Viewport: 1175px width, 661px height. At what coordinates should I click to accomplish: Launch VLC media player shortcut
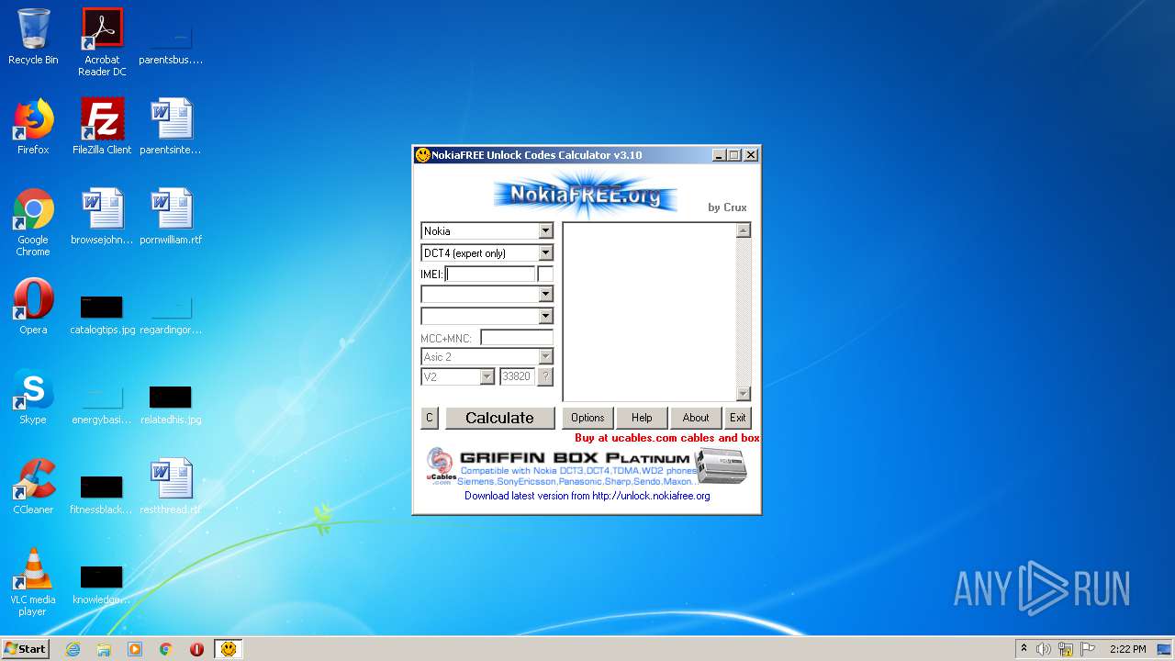[33, 582]
